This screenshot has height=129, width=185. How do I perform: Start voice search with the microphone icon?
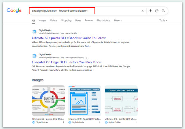coord(150,11)
